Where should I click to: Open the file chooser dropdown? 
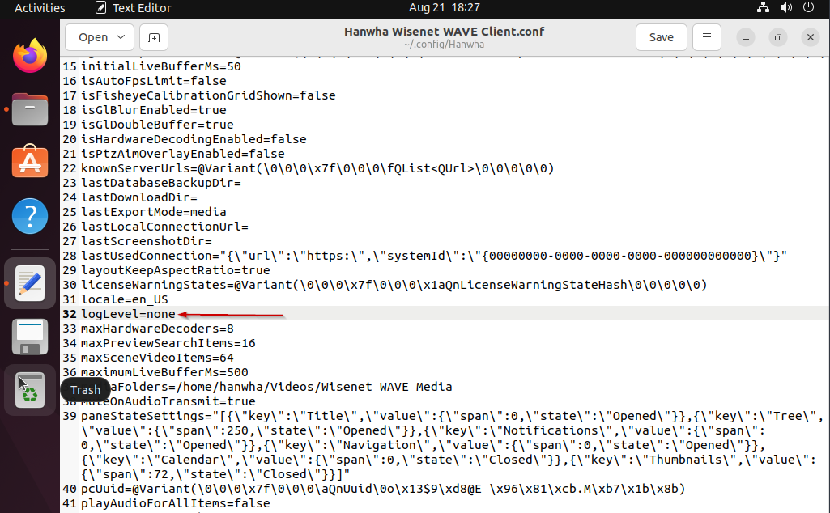[100, 37]
